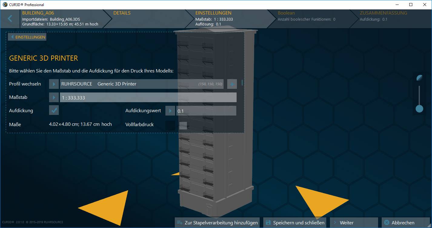Open the Maßstab dropdown arrow
432x228 pixels.
coord(54,97)
